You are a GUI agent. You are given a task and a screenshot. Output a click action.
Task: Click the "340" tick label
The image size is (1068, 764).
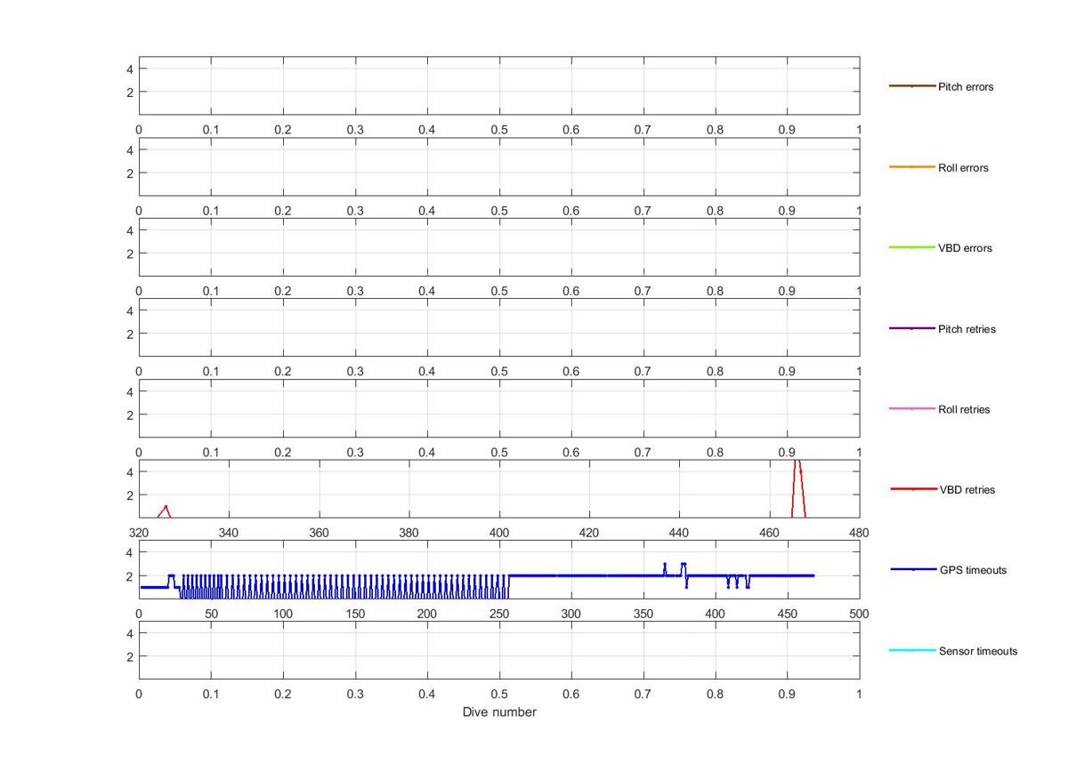[229, 533]
